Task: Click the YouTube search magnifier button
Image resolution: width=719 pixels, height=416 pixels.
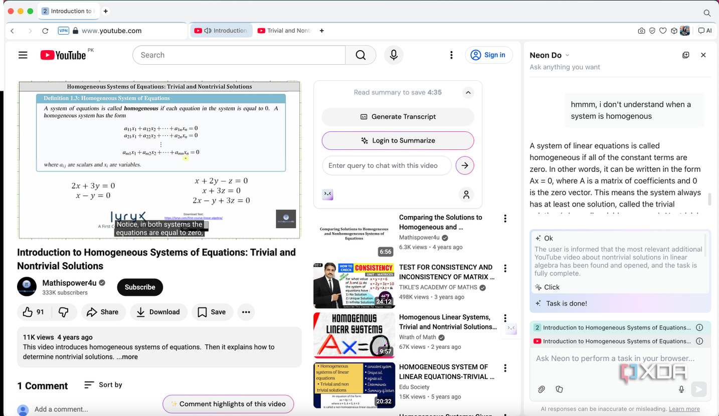Action: tap(361, 55)
